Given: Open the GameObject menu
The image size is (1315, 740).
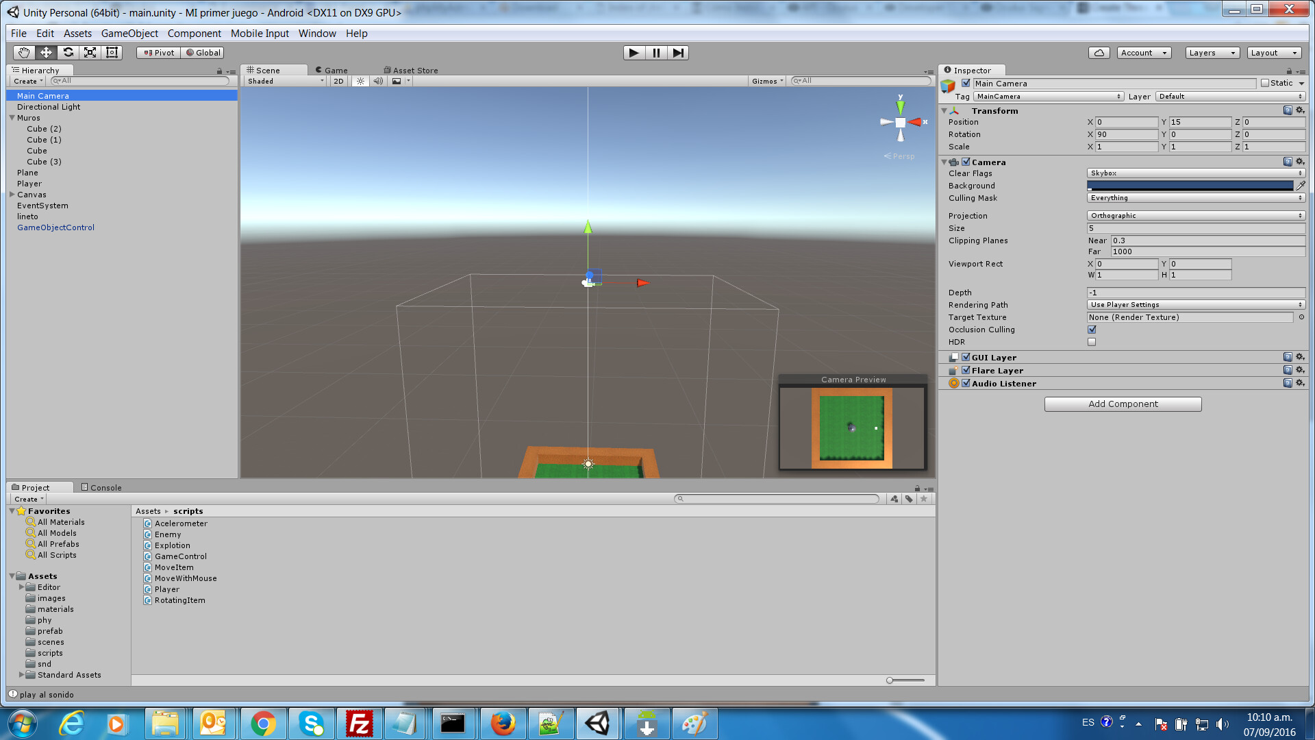Looking at the screenshot, I should pos(129,33).
